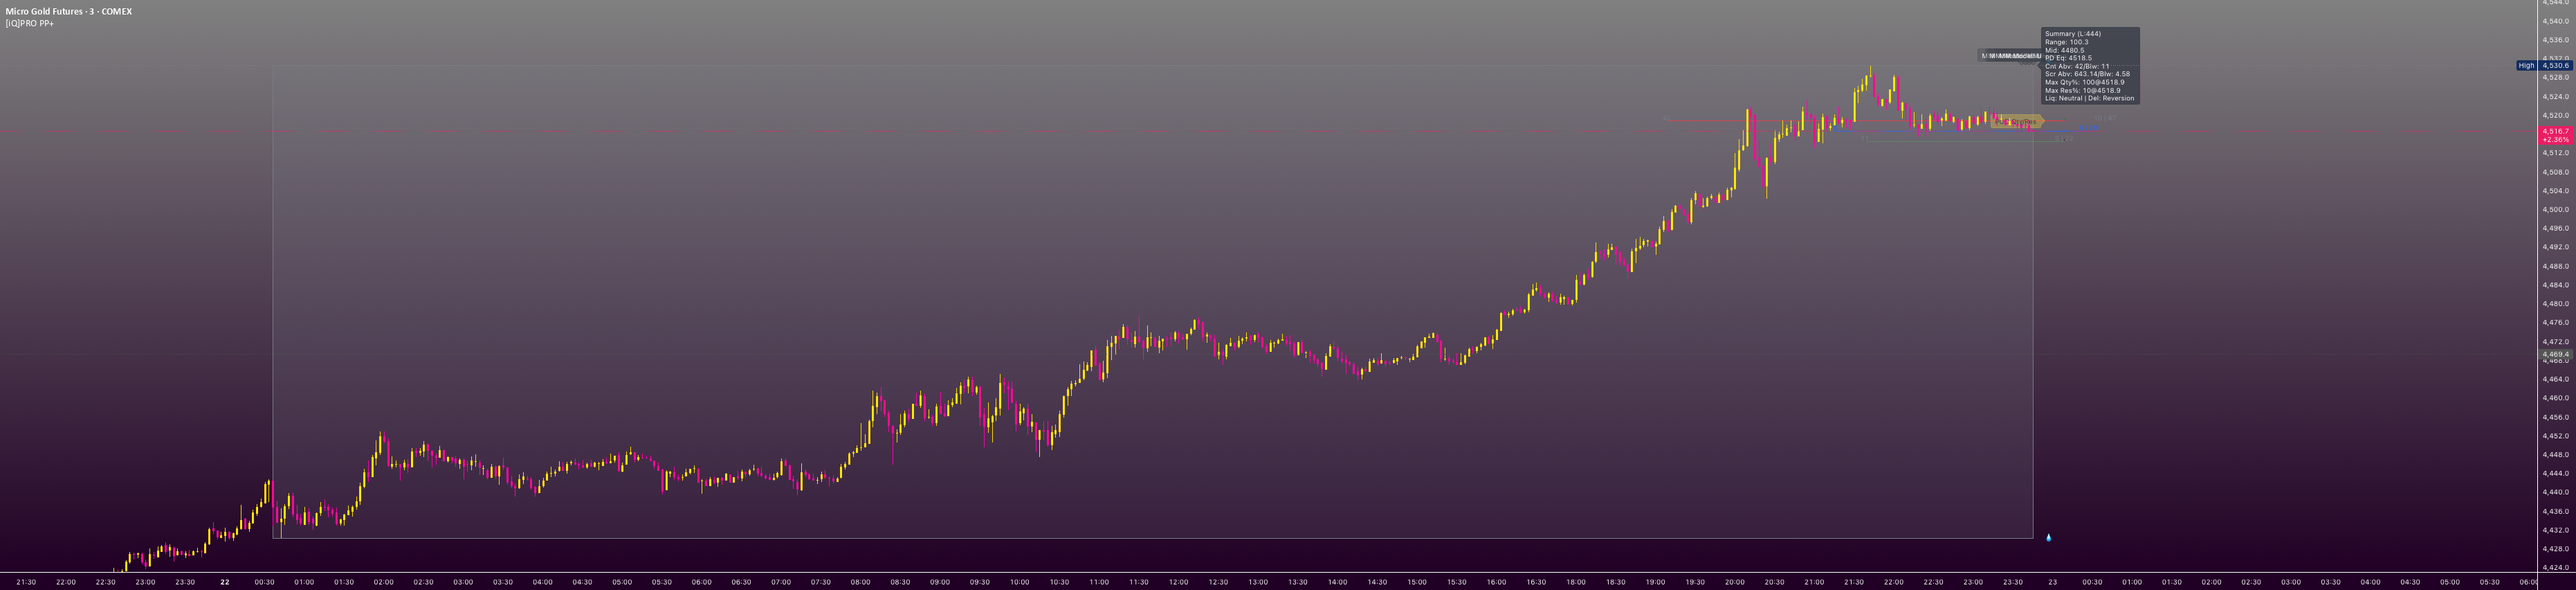Click the 4,516.7 current price tag
The image size is (2576, 590).
click(x=2555, y=131)
